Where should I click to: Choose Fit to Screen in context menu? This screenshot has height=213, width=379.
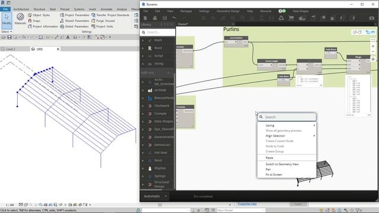coord(287,175)
